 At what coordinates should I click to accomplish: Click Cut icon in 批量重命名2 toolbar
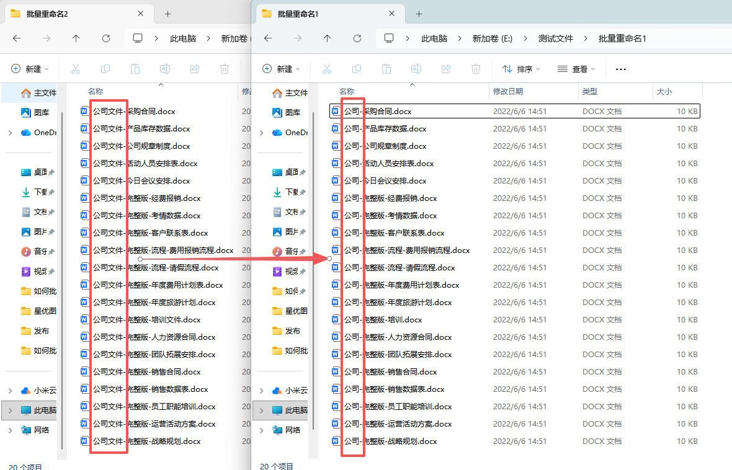(76, 69)
